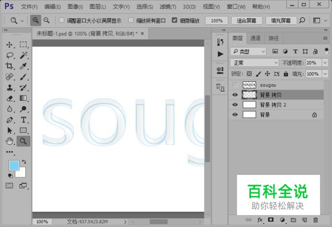Open the fill 填充 slider arrow
The width and height of the screenshot is (332, 227).
[325, 74]
